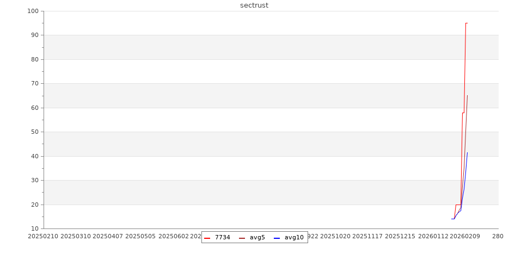Click the dark red avg5 legend marker
The image size is (509, 272).
242,238
